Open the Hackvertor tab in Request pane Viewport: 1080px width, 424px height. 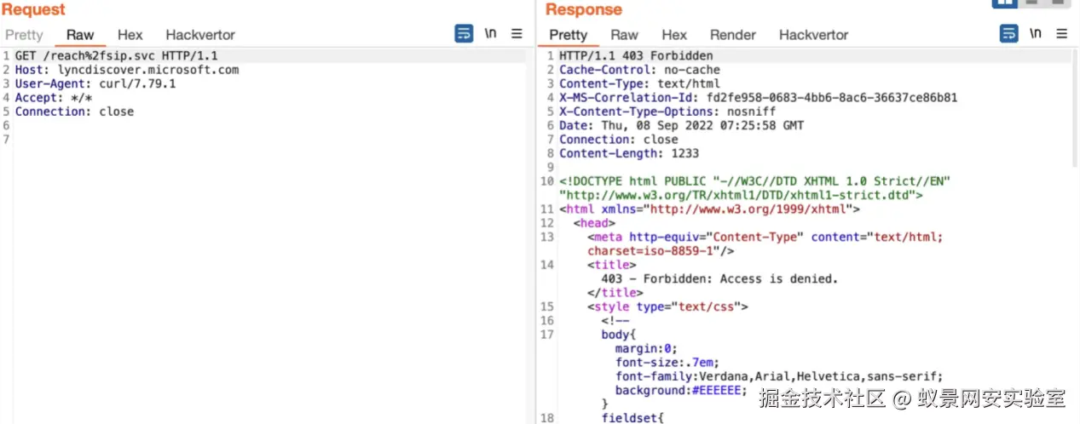coord(200,35)
